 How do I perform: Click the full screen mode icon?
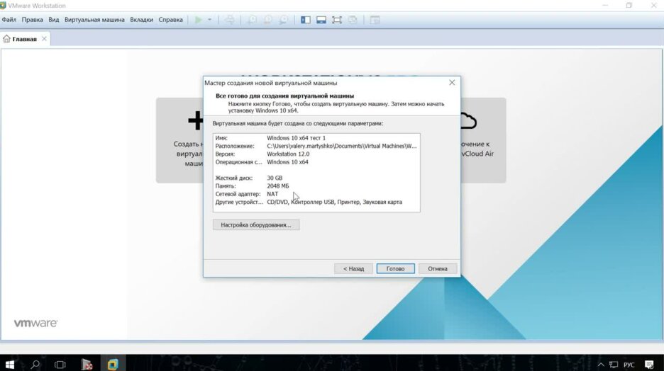pyautogui.click(x=337, y=20)
